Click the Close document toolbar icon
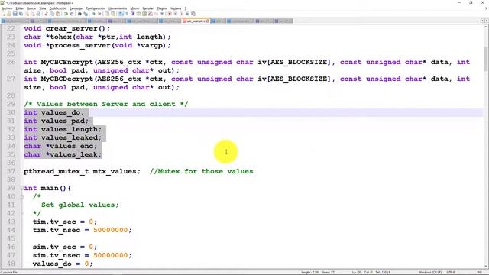 [x=28, y=14]
